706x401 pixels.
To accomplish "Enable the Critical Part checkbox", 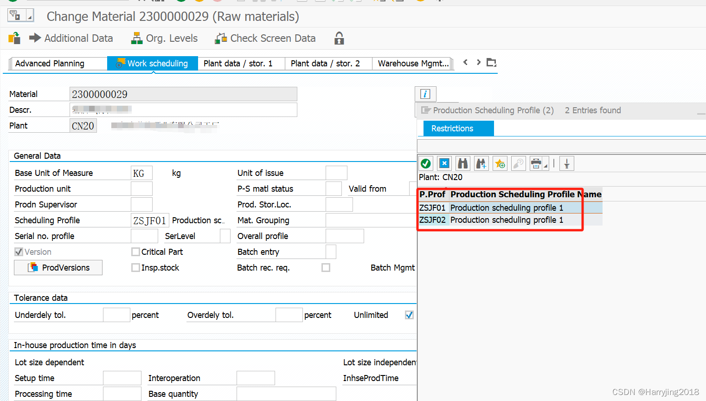I will (x=135, y=252).
